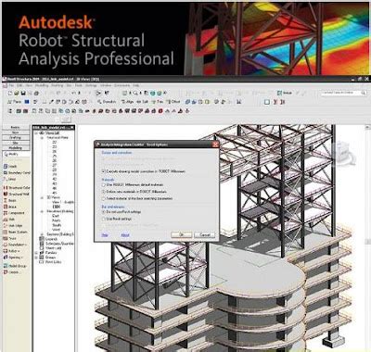Viewport: 371px width, 352px height.
Task: Activate the Split tool in toolbar
Action: [x=143, y=102]
